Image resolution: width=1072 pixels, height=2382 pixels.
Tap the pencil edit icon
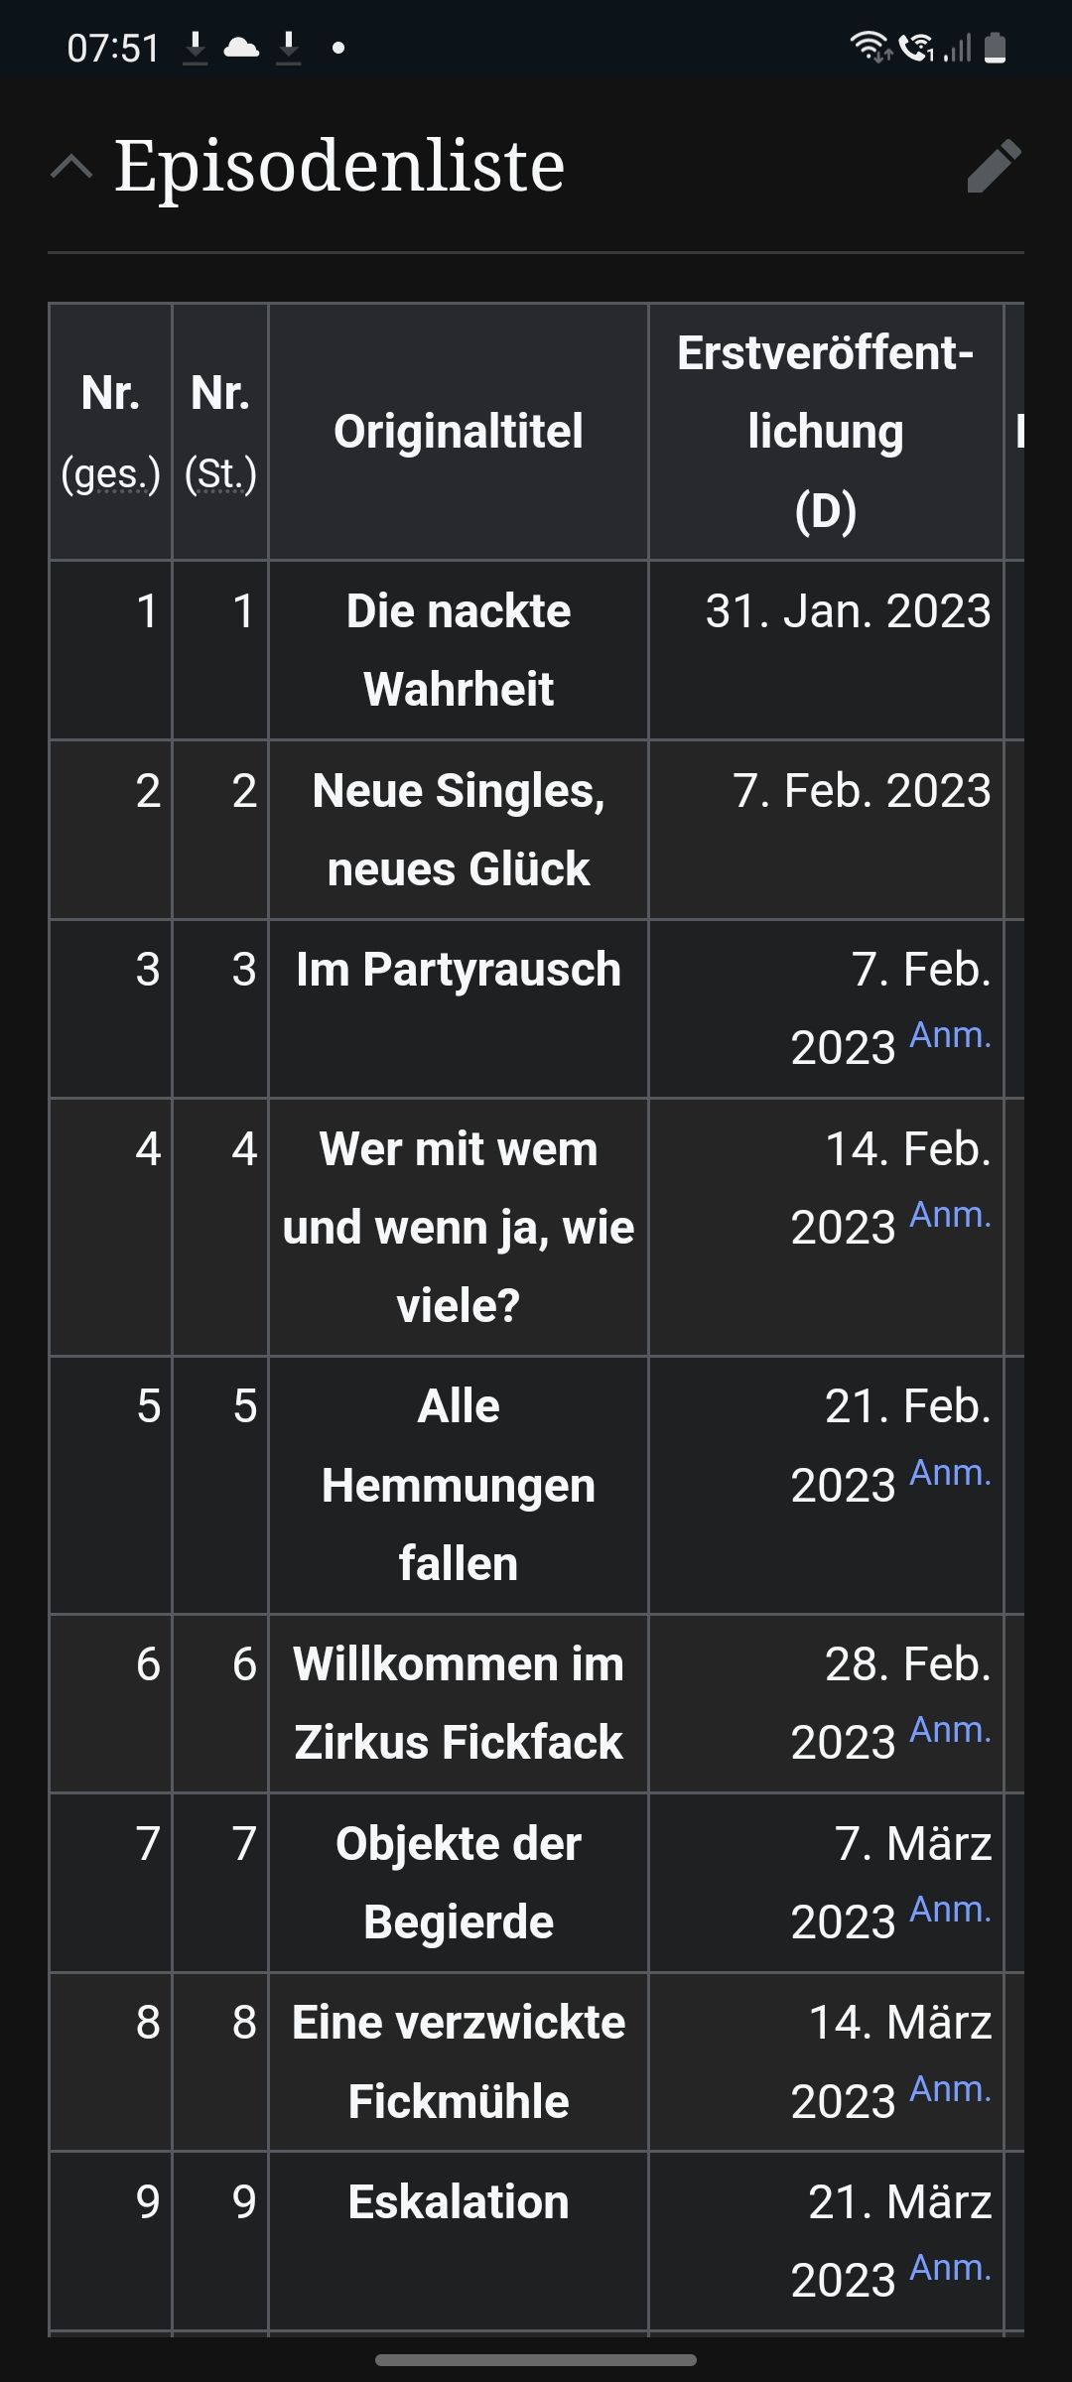994,166
